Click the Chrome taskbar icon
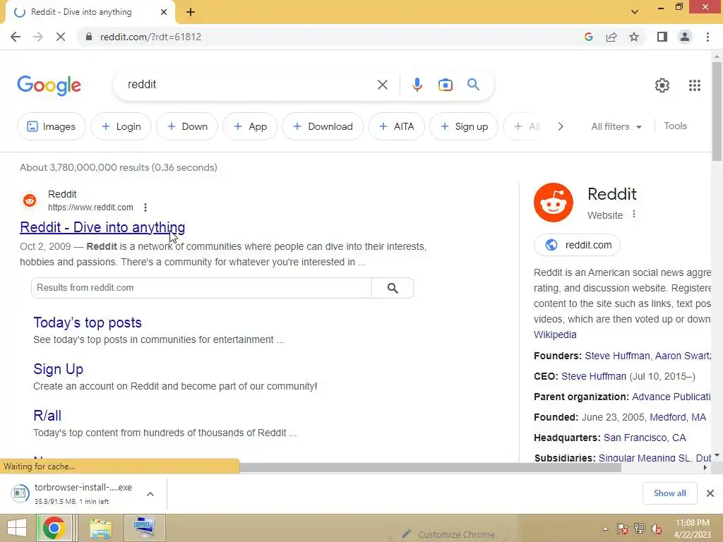Screen dimensions: 723x542 click(54, 528)
